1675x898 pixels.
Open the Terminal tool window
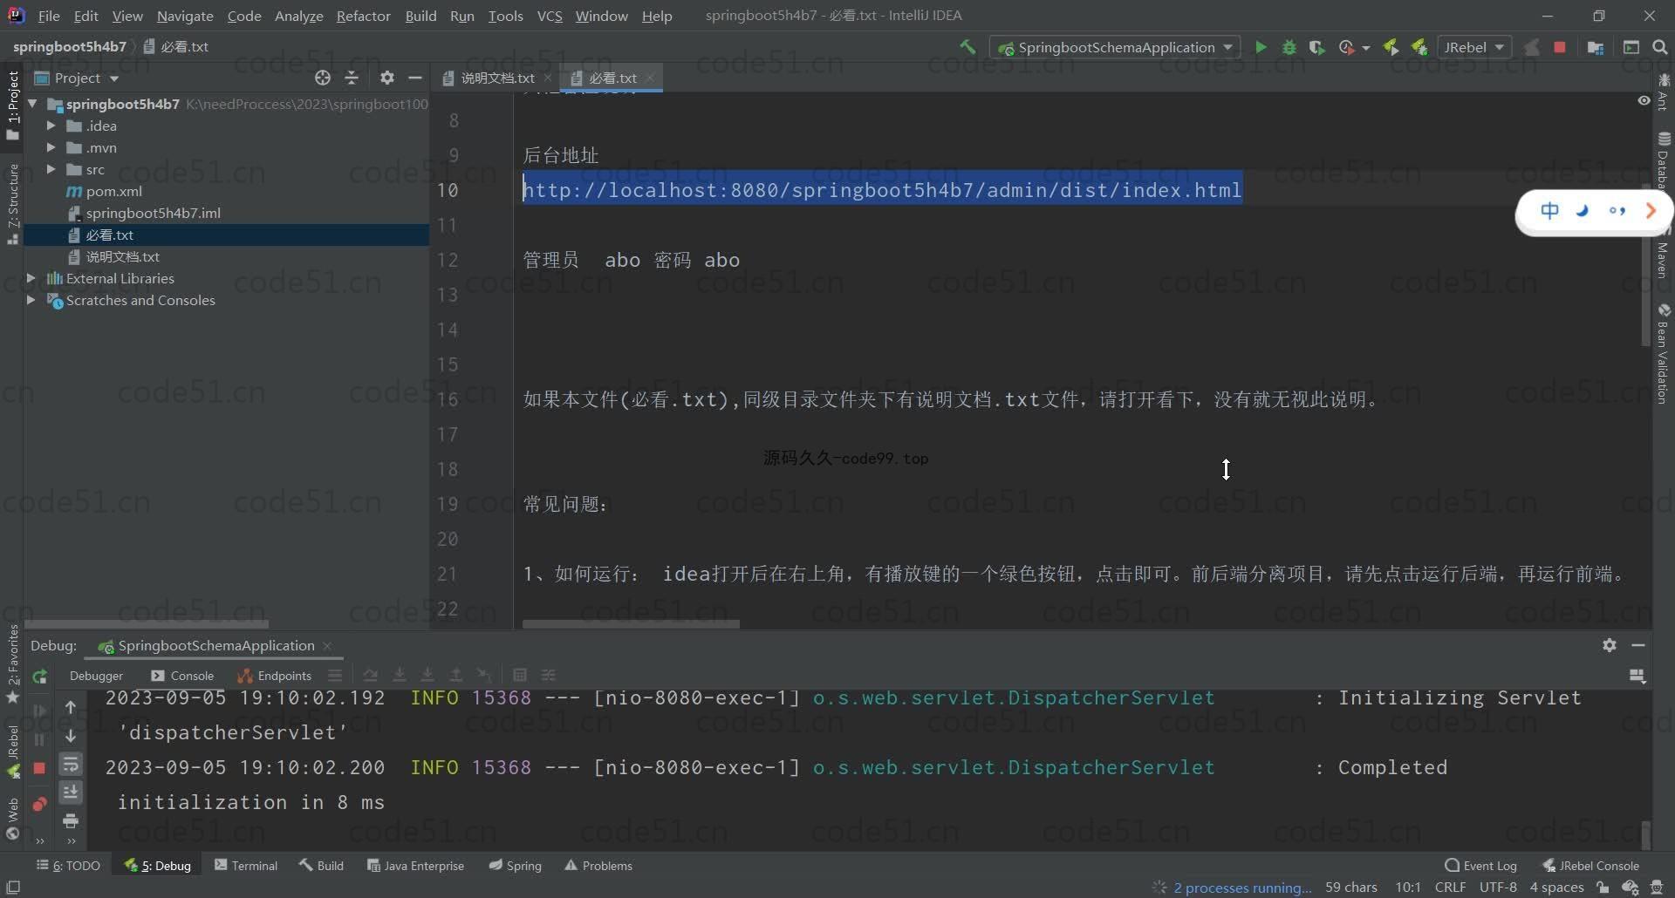[246, 866]
